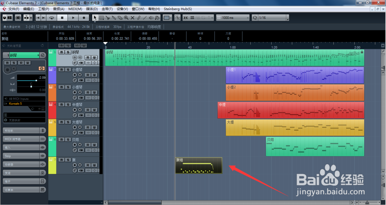386x205 pixels.
Task: Toggle Read automation on 鼓 track
Action: pyautogui.click(x=88, y=165)
